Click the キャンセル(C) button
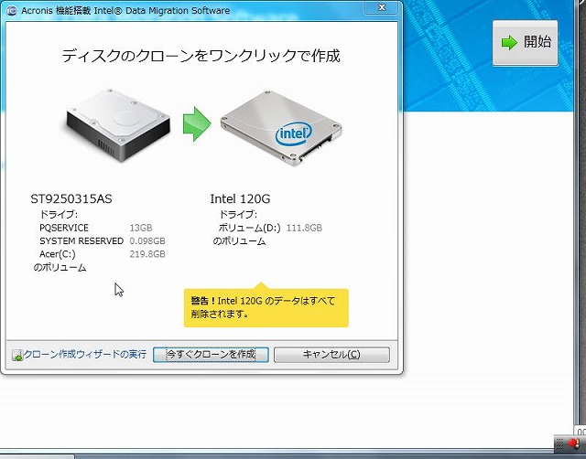The height and width of the screenshot is (459, 586). [331, 355]
